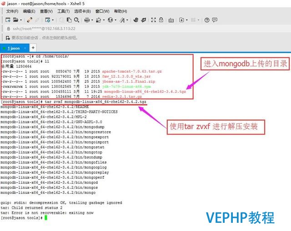Screen dimensions: 291x231
Task: Launch the second leaf tool icon
Action: click(144, 20)
